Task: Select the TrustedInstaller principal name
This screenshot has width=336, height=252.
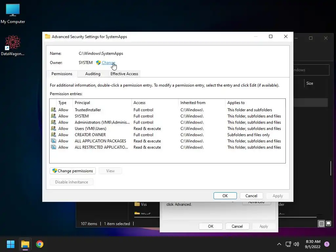Action: pos(88,110)
